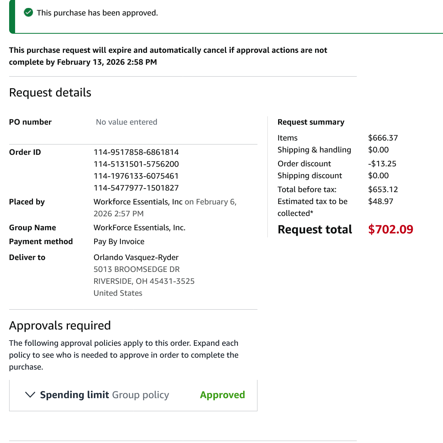Screen dimensions: 443x443
Task: Click the green approved checkmark icon
Action: (x=28, y=12)
